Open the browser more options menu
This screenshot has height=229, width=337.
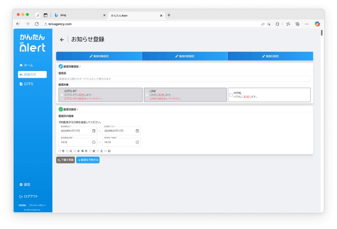coord(307,24)
